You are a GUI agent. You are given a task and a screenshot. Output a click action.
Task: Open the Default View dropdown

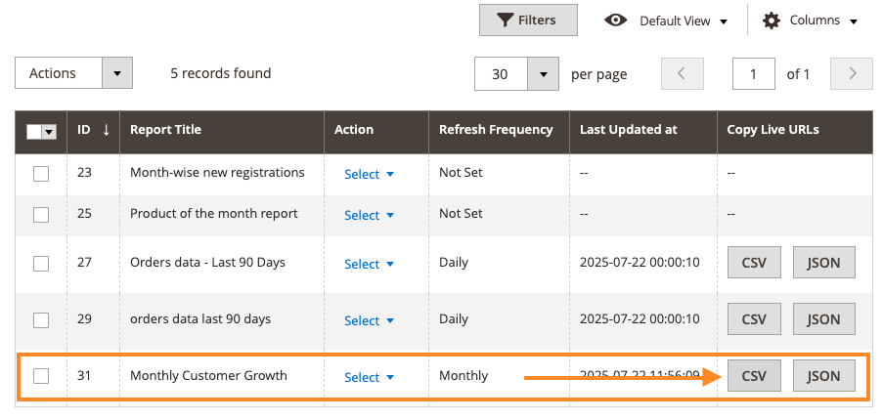pyautogui.click(x=684, y=21)
